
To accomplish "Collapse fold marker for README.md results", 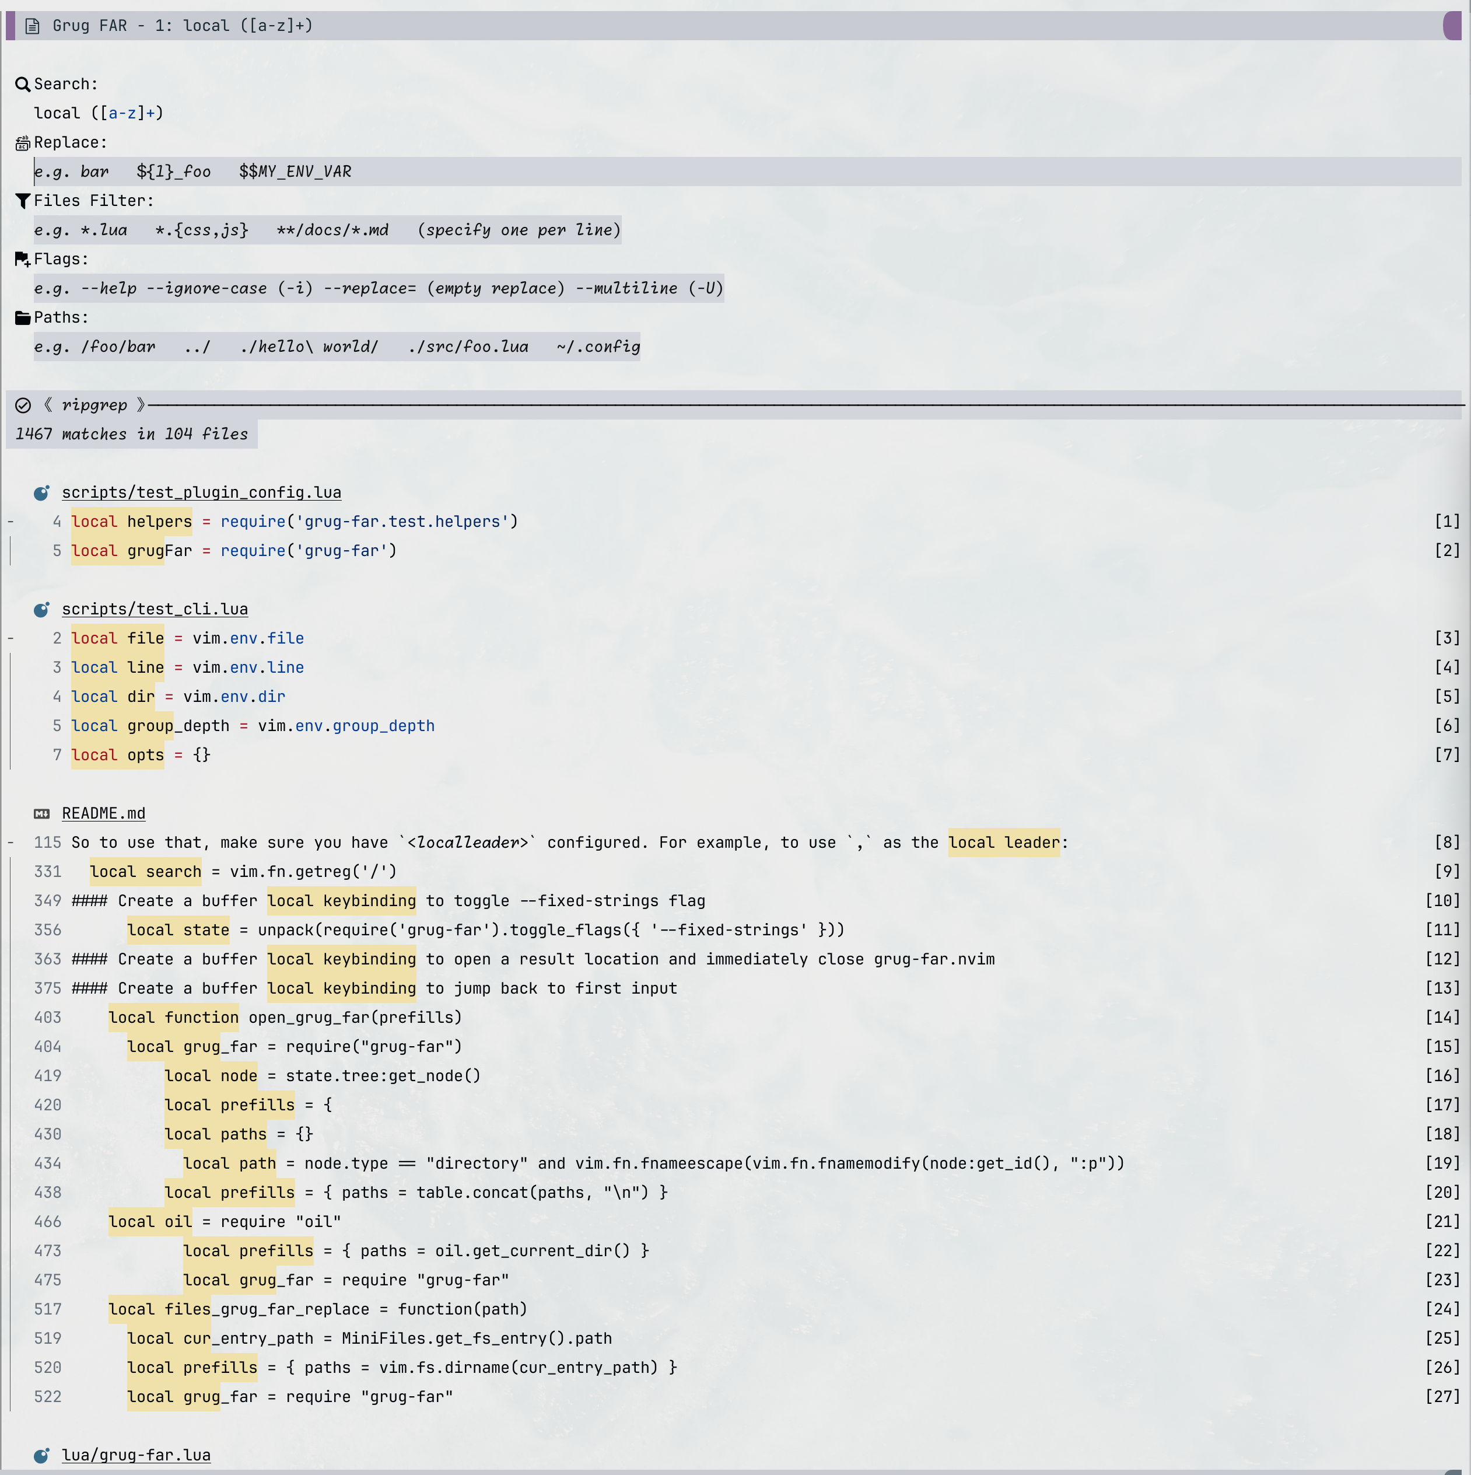I will tap(10, 843).
